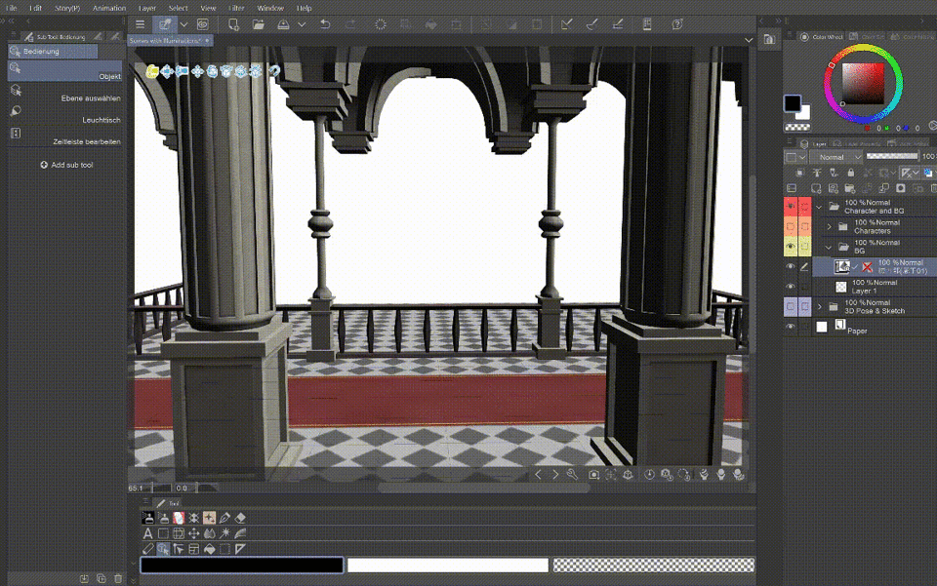Image resolution: width=937 pixels, height=586 pixels.
Task: Switch to the Color Wheel tab
Action: pos(822,37)
